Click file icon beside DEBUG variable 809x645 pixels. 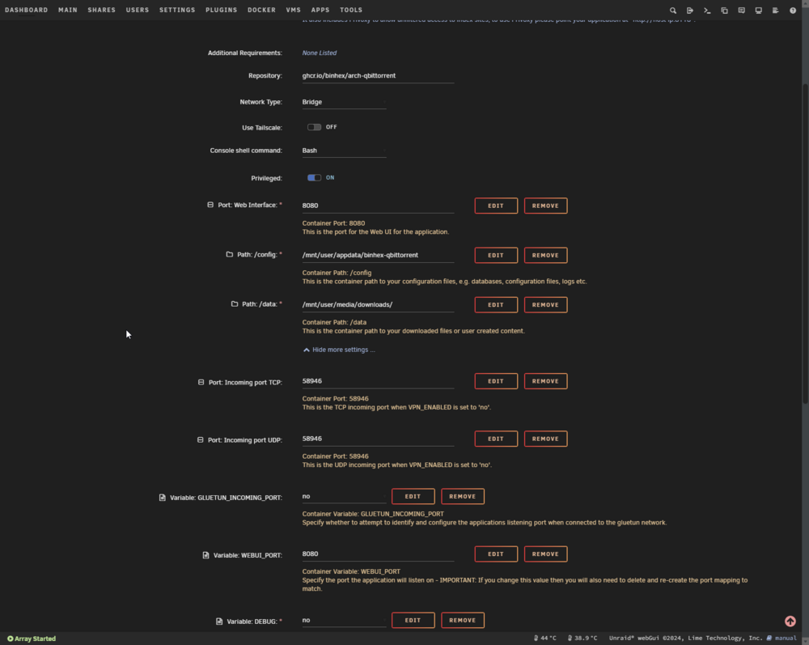(219, 622)
